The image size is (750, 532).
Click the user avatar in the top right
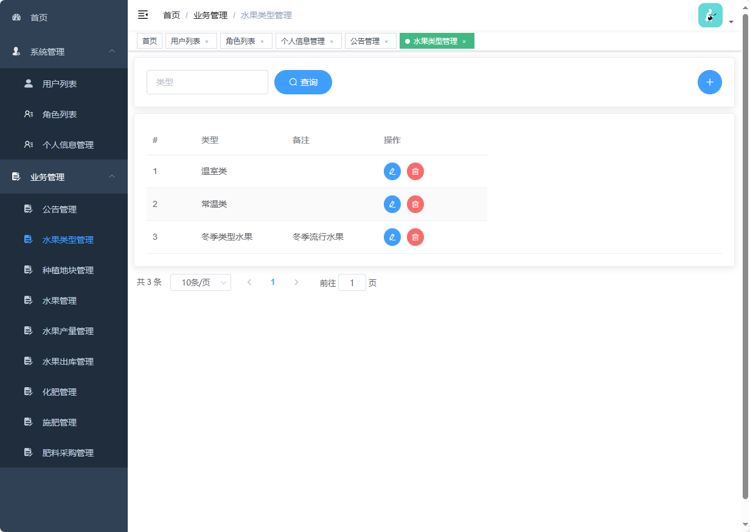coord(710,15)
